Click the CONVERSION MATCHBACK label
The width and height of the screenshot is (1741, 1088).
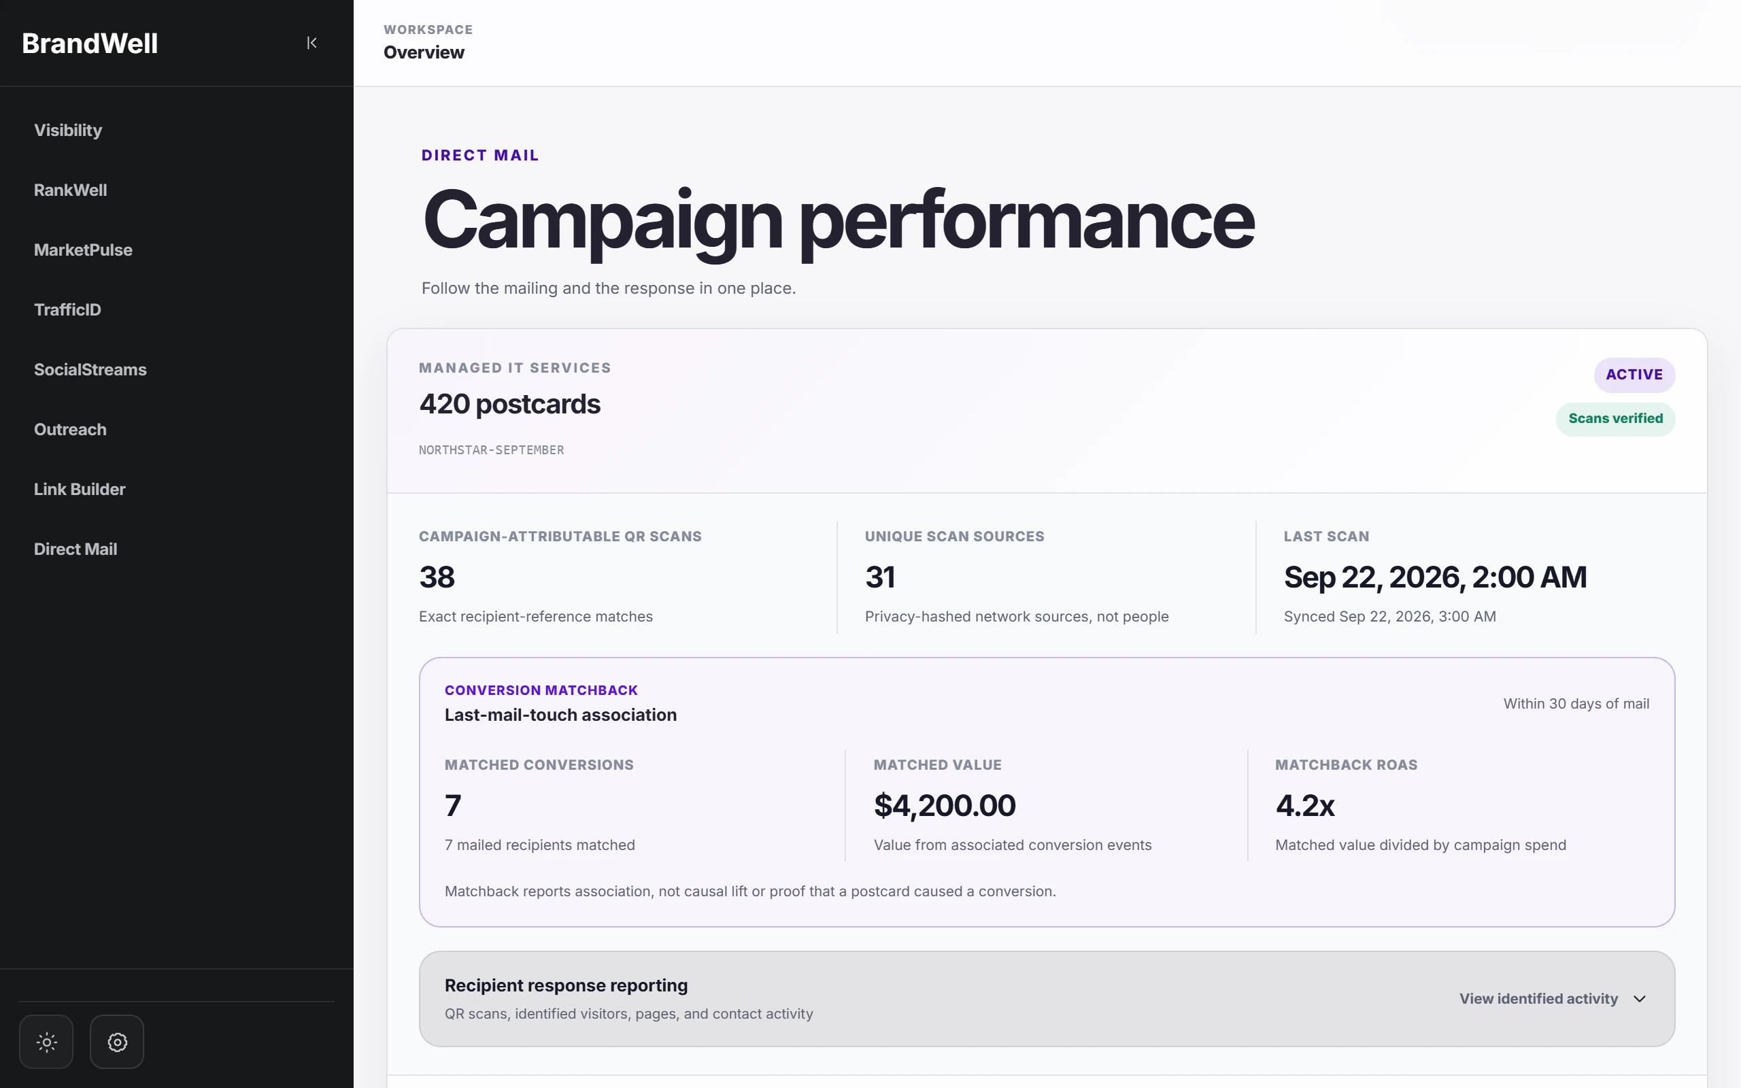point(541,690)
